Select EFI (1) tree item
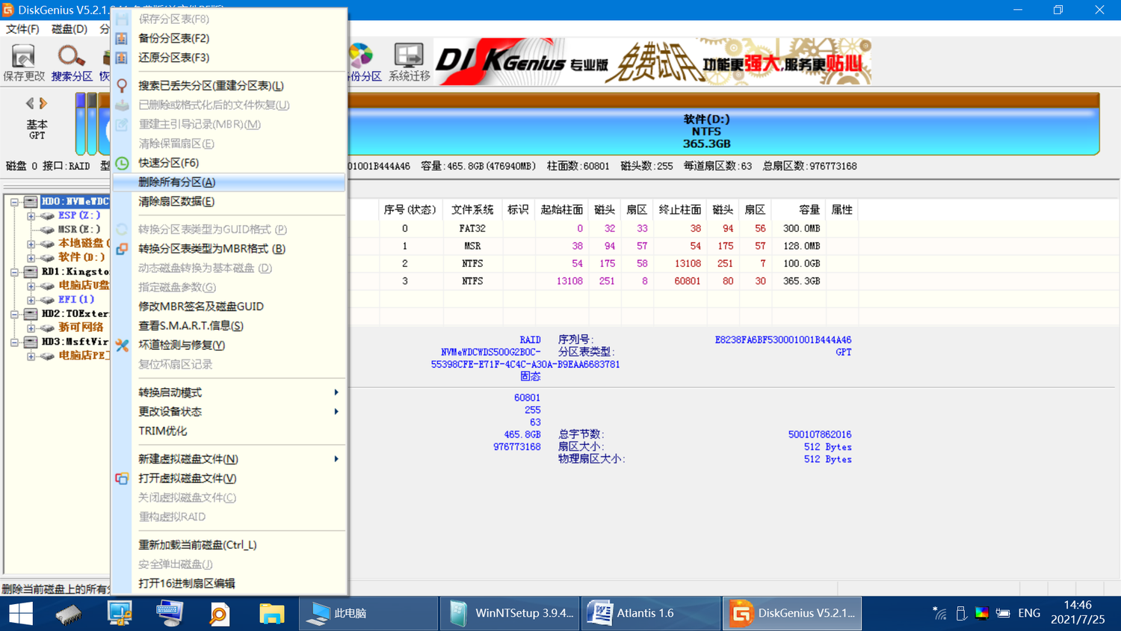Screen dimensions: 1121x631 (76, 300)
